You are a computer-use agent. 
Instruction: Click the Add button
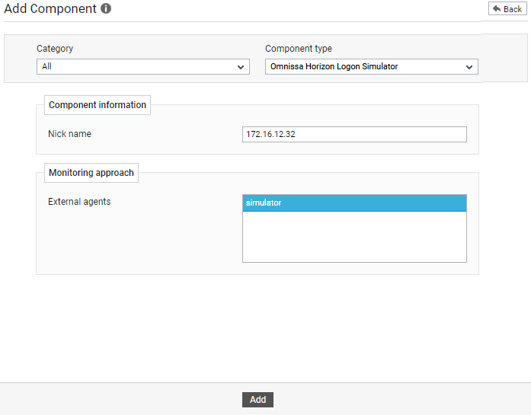point(258,400)
